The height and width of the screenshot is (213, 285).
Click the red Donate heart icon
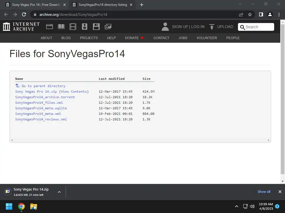tap(142, 38)
